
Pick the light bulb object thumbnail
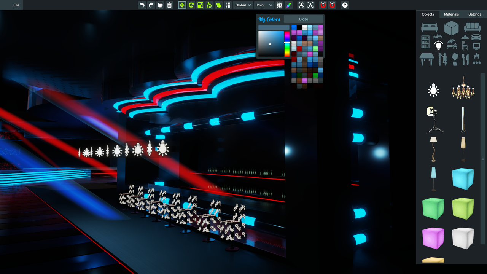(433, 90)
